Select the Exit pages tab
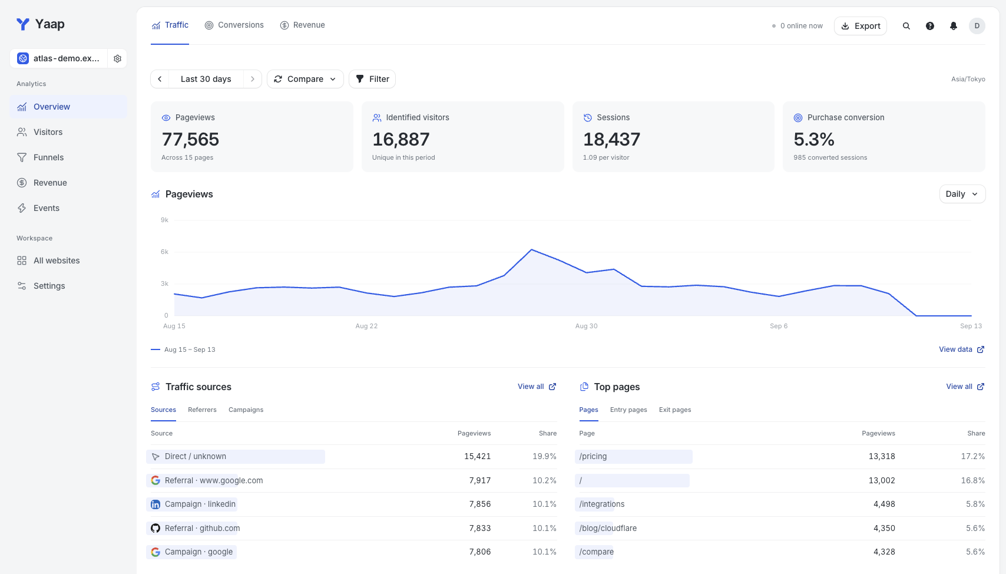This screenshot has height=574, width=1006. 675,410
